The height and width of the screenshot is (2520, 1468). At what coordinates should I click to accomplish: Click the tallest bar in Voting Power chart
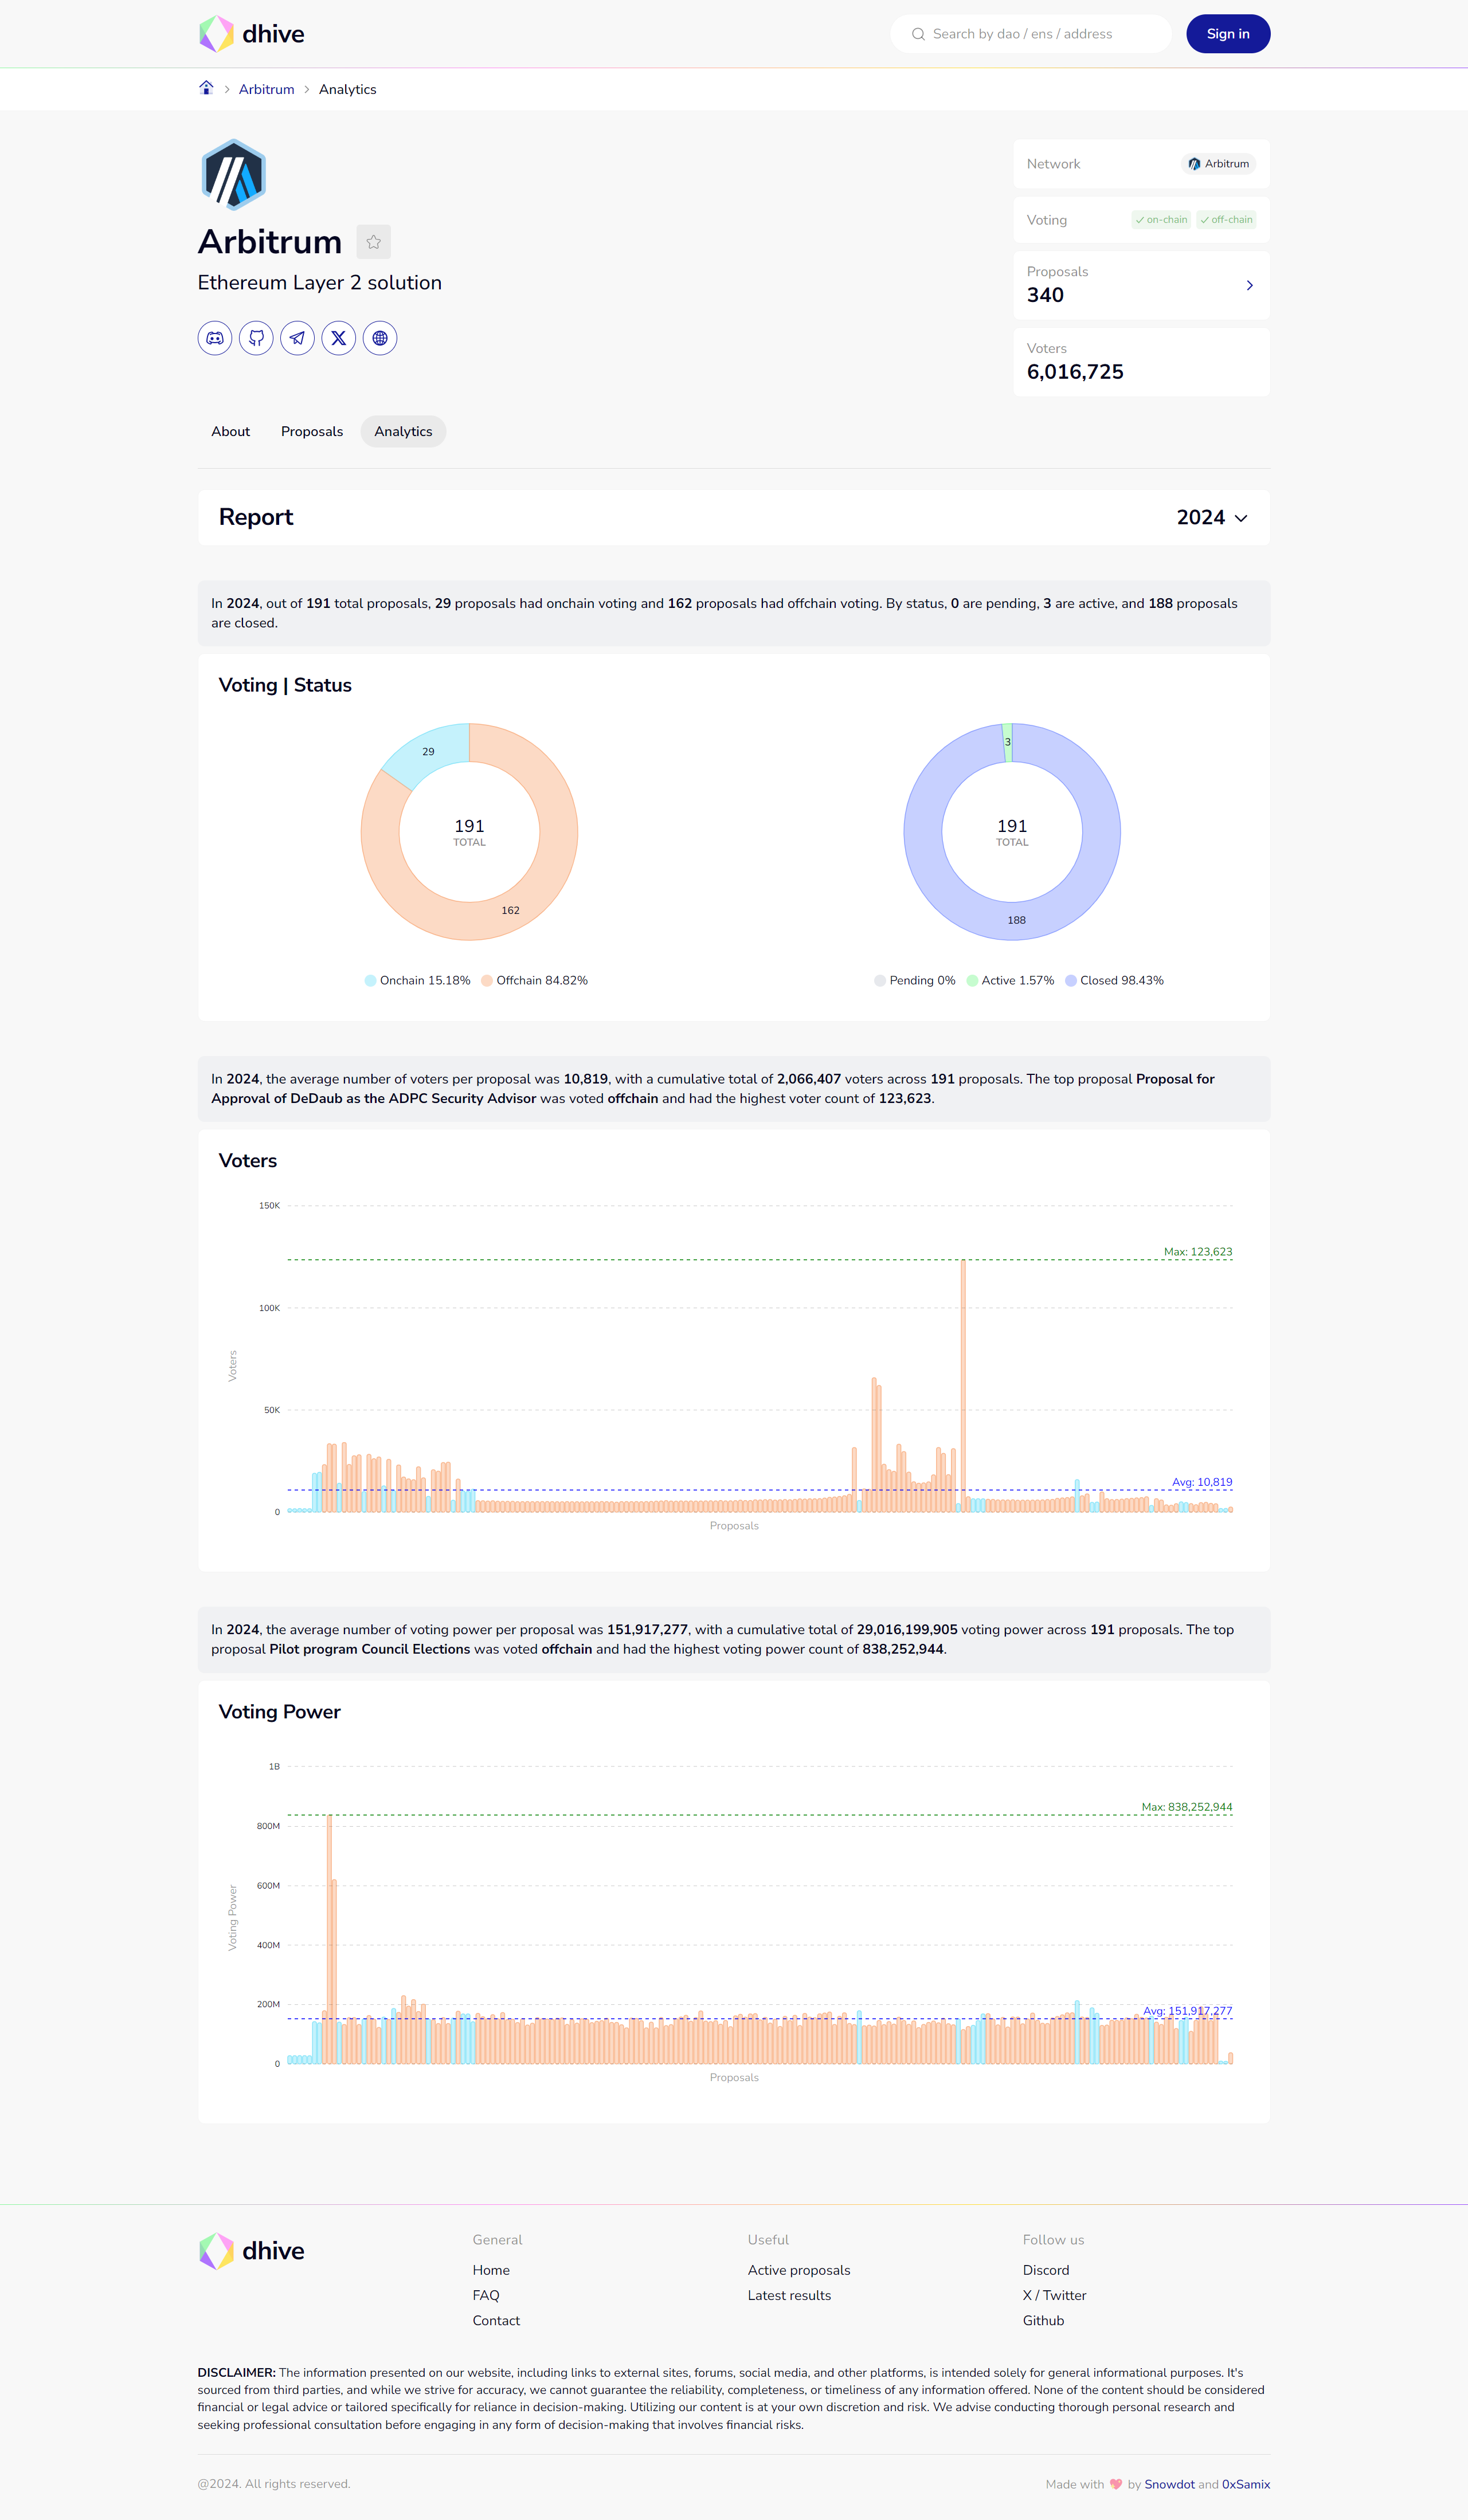tap(329, 1938)
